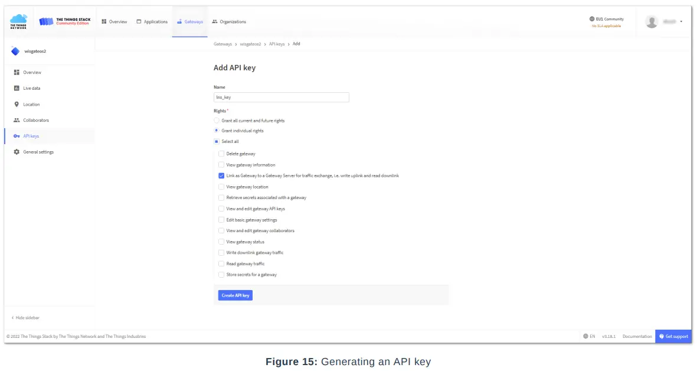Open the user account dropdown arrow

point(681,22)
